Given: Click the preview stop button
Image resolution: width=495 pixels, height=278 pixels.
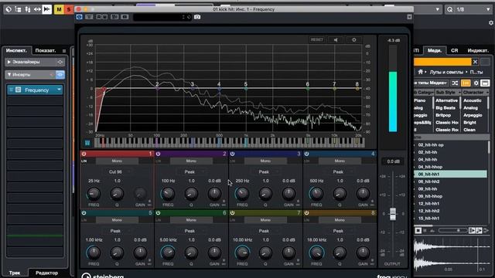Looking at the screenshot, I should click(418, 230).
